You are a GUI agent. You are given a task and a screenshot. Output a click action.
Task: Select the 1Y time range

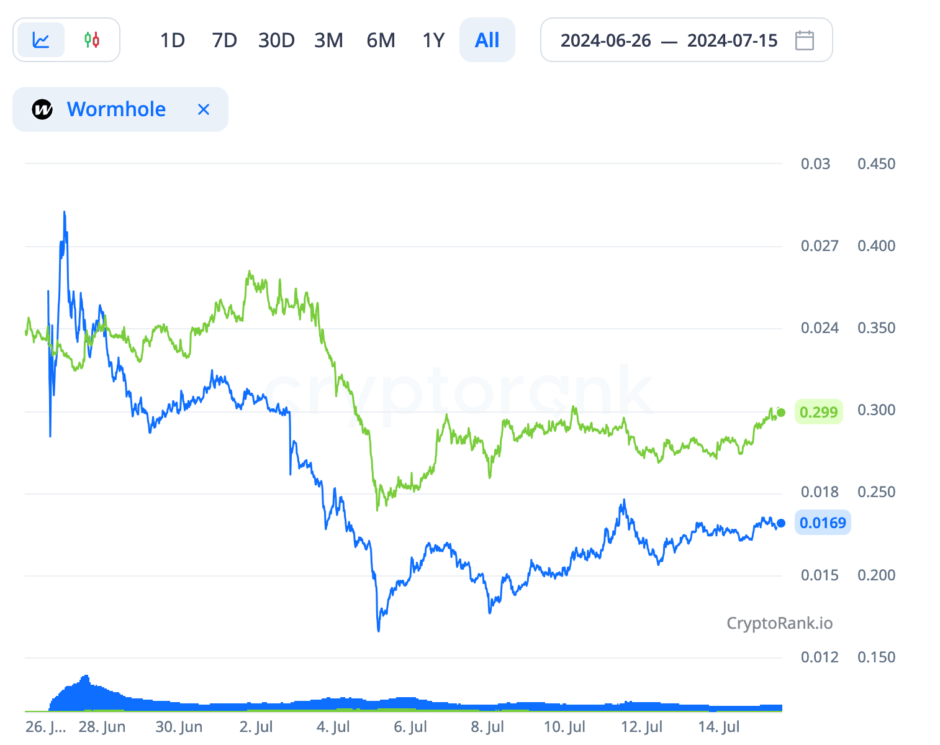(x=433, y=40)
